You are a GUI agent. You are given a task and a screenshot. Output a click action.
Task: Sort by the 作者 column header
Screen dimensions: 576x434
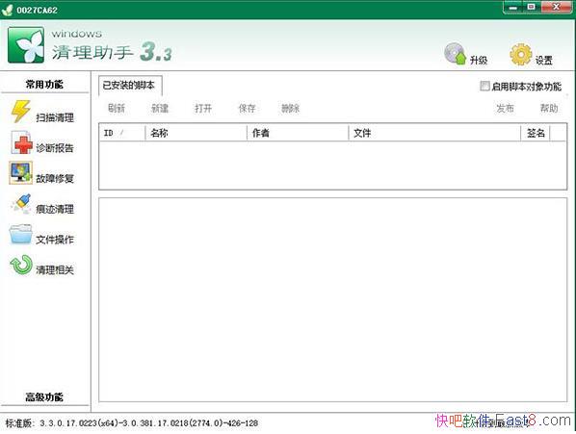click(x=298, y=133)
